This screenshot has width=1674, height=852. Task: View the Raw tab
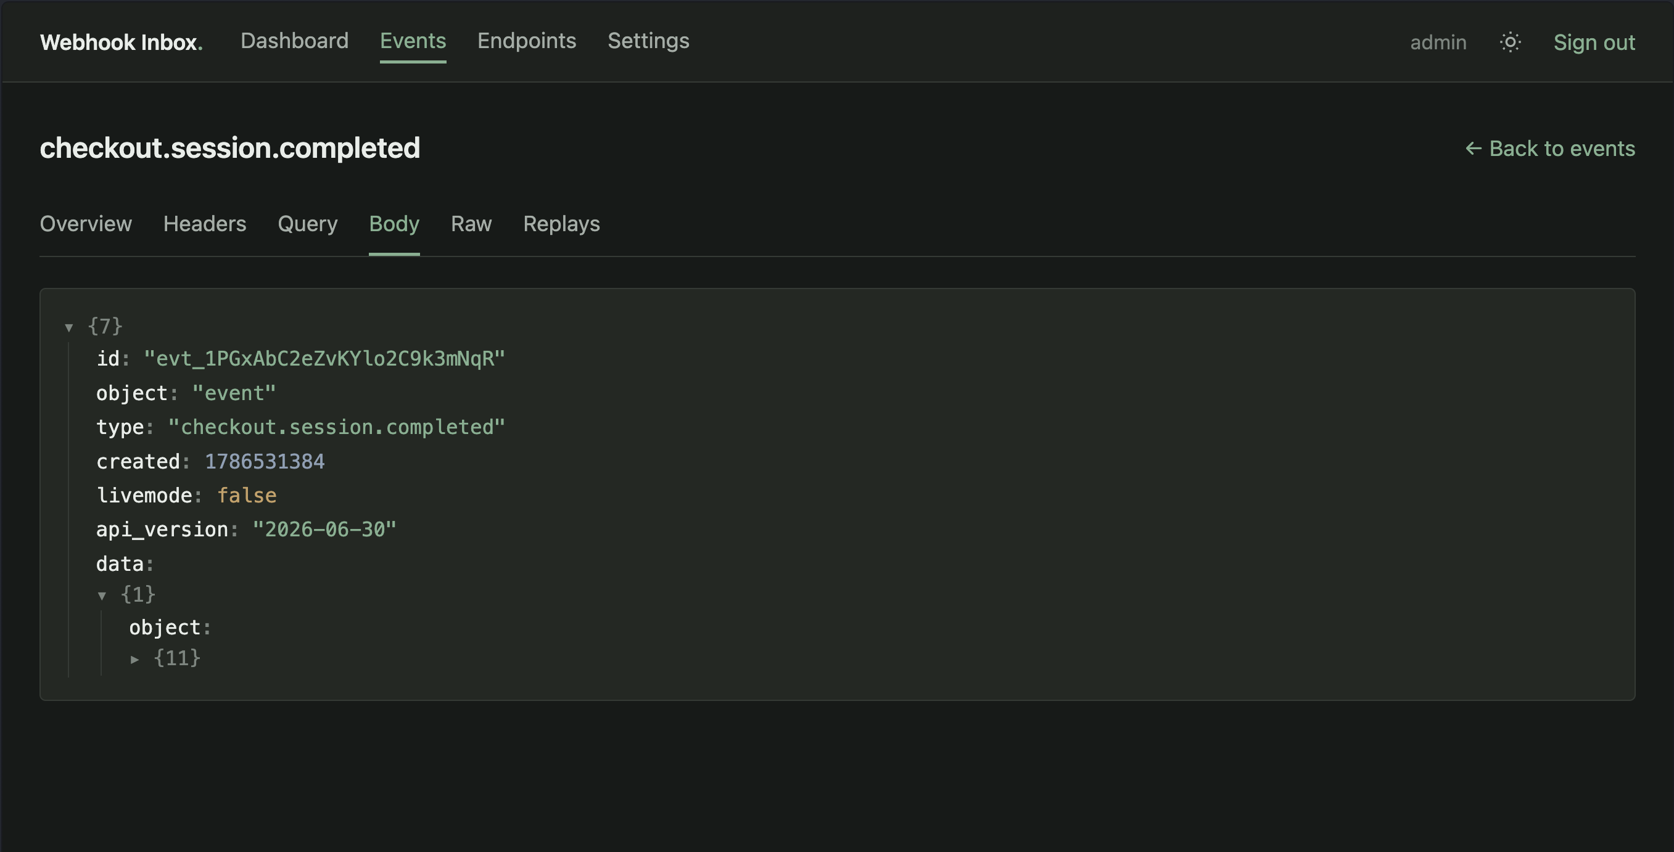tap(471, 223)
